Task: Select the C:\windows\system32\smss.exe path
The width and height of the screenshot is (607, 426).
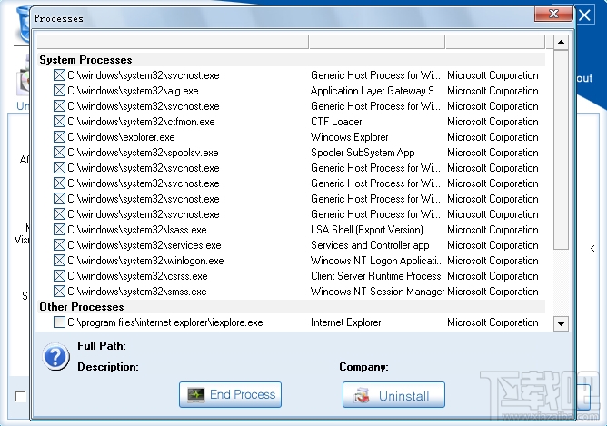Action: (137, 292)
